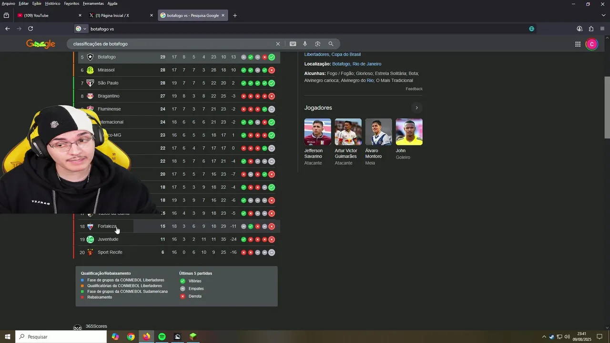Click the São Paulo team name

click(108, 83)
